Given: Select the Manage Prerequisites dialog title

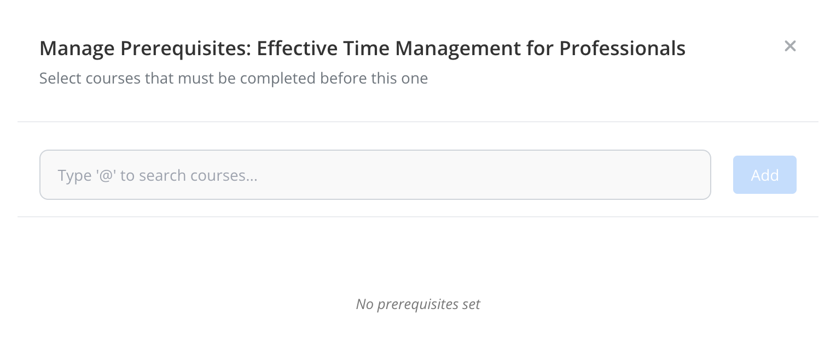Looking at the screenshot, I should [362, 49].
